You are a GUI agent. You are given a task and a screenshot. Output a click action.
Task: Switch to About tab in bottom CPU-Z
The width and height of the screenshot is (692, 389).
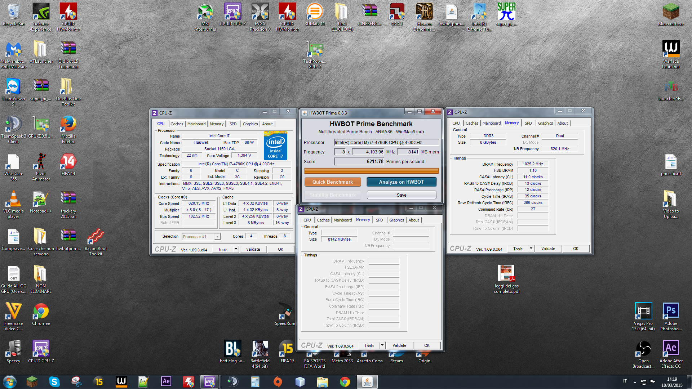(x=414, y=220)
